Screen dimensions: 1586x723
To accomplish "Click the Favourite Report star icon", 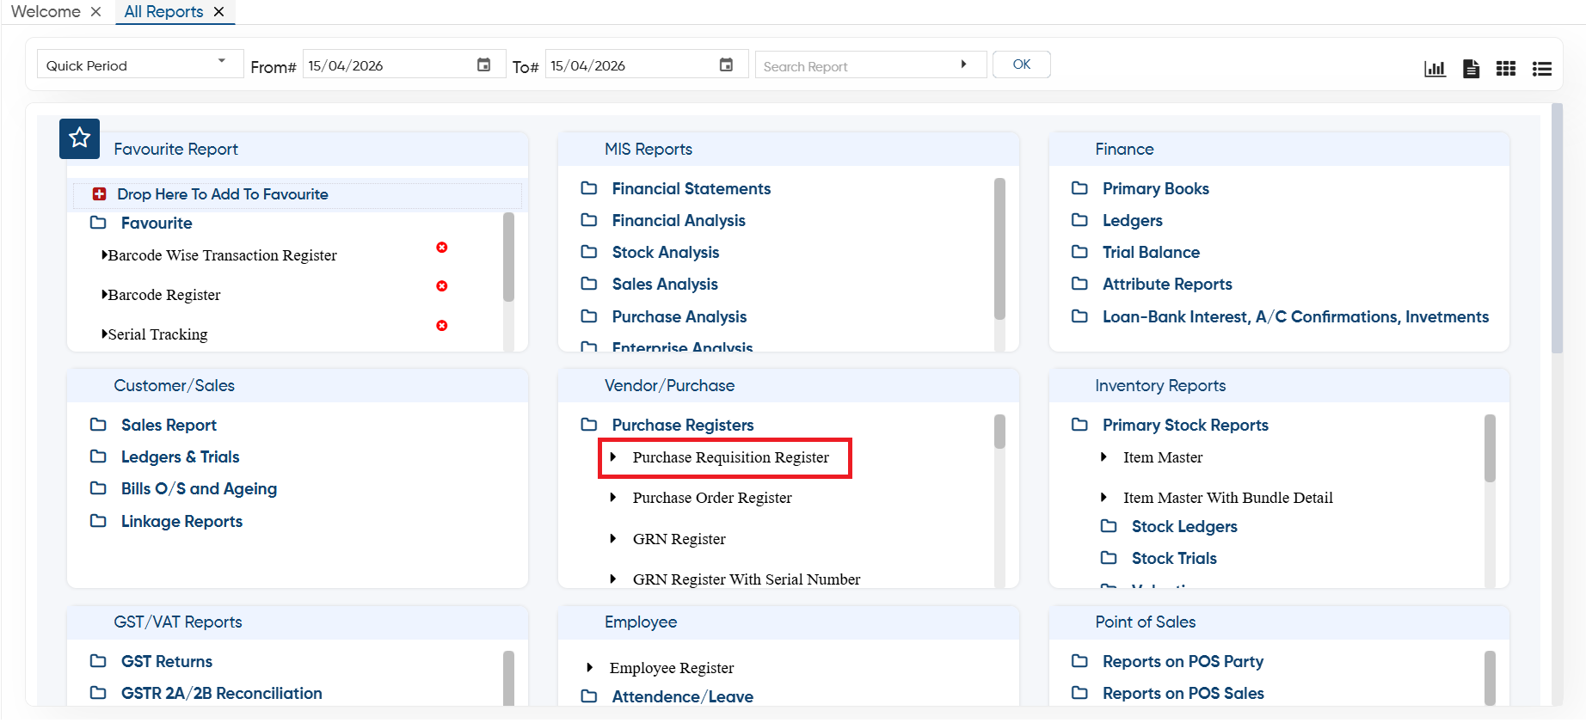I will [80, 138].
